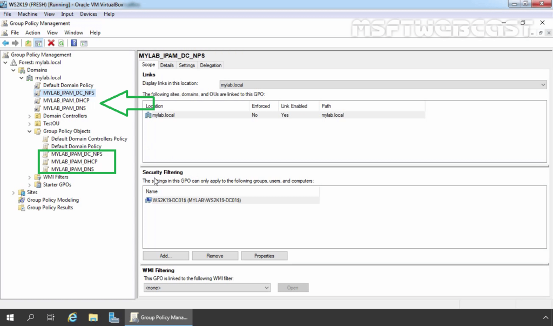The height and width of the screenshot is (326, 553).
Task: Select MYLAB_IPAM_DHCP under Group Policy Objects
Action: (74, 162)
